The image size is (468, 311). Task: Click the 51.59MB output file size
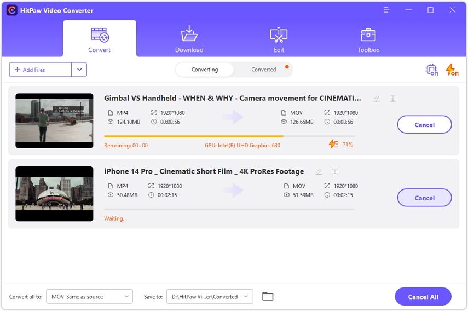click(303, 195)
